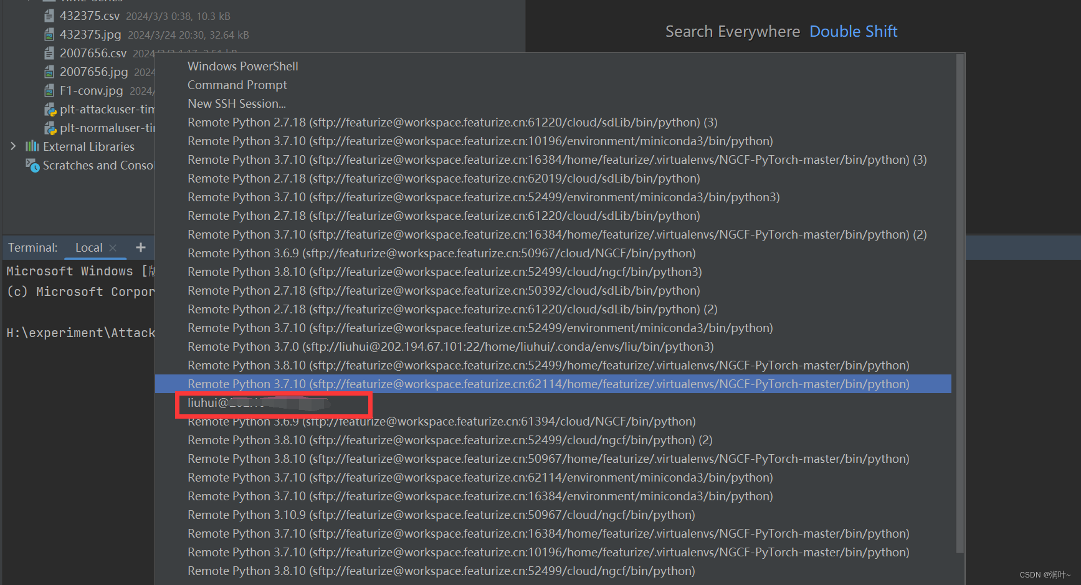This screenshot has width=1081, height=585.
Task: Open a new terminal with the plus icon
Action: coord(140,247)
